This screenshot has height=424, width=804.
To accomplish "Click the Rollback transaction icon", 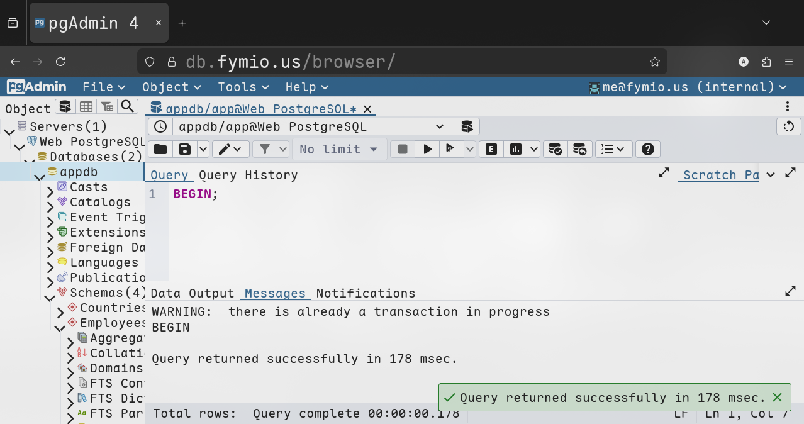I will (x=579, y=149).
